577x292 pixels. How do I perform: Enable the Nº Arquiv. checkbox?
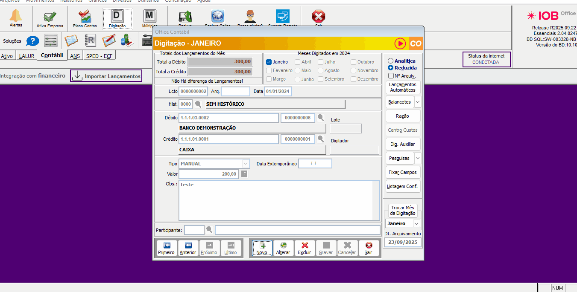391,76
